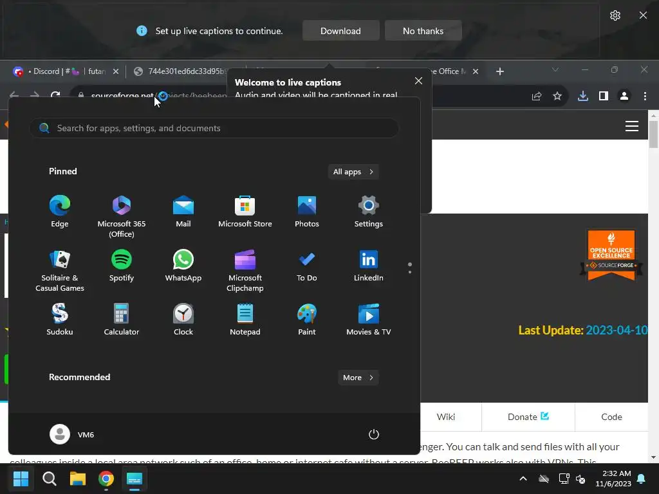Show More recommended items
Screen dimensions: 659x494
358,377
